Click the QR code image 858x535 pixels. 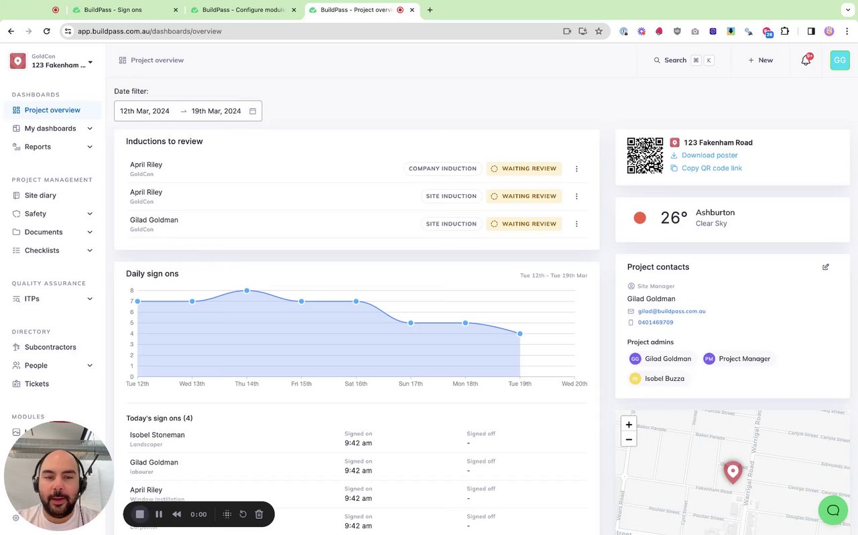click(x=645, y=155)
